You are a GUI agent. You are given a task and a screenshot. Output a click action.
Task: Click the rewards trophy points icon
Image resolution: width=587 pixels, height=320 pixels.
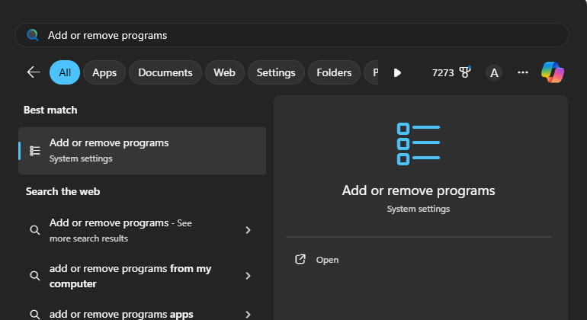pos(464,72)
